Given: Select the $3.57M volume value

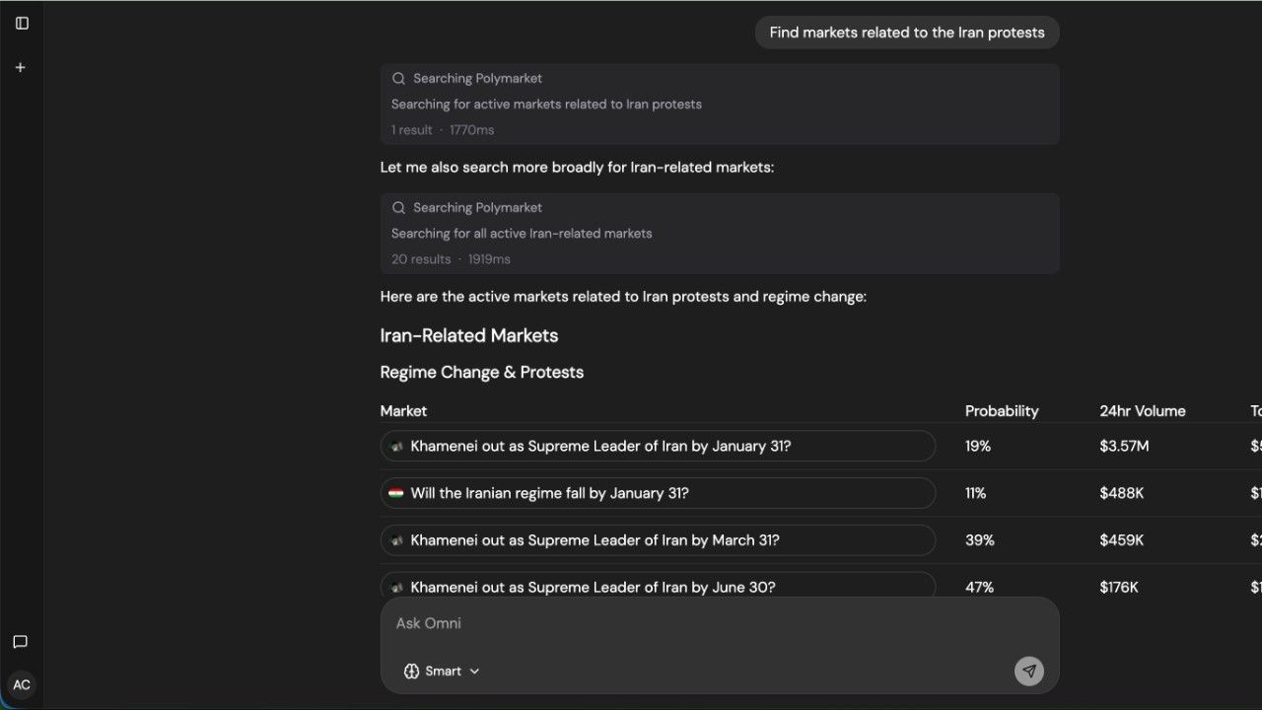Looking at the screenshot, I should 1125,446.
